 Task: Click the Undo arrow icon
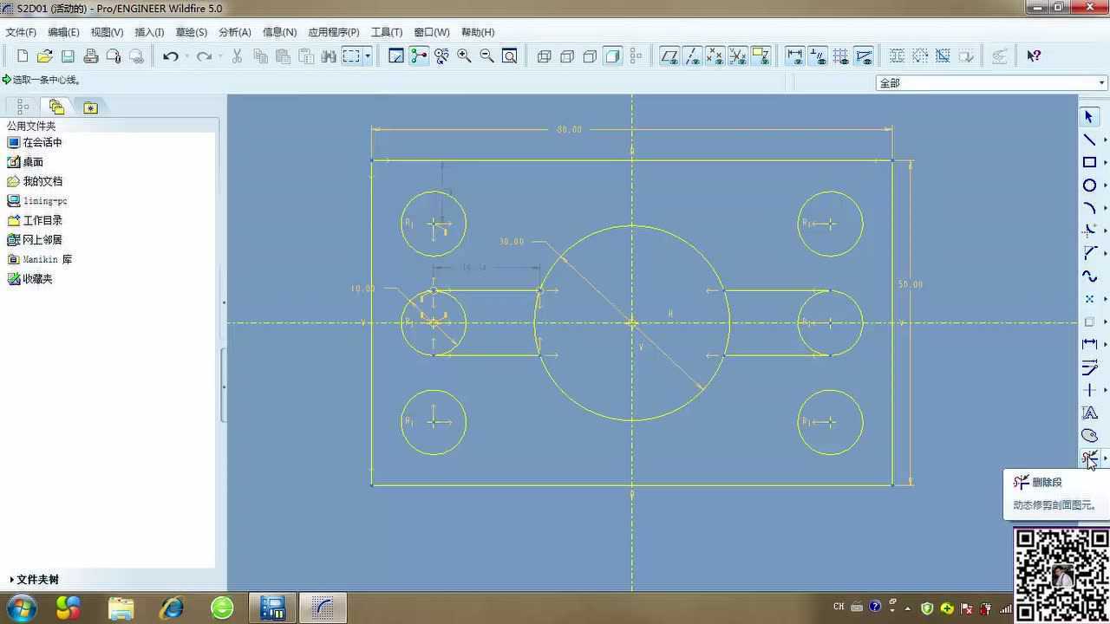tap(171, 56)
